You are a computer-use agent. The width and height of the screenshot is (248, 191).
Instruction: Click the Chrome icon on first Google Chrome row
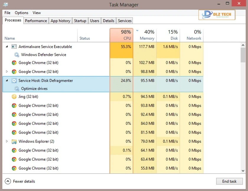(14, 63)
